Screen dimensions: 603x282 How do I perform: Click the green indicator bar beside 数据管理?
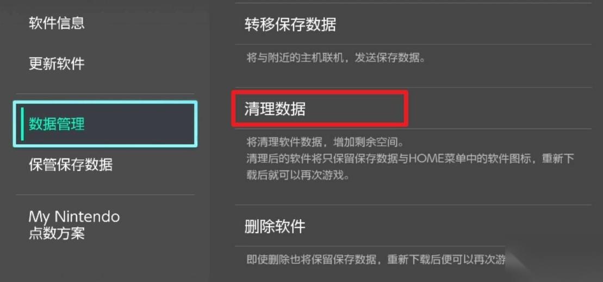23,124
